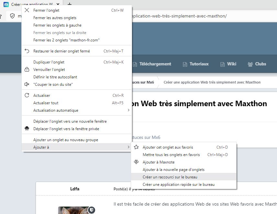Click the Maxnote icon in the submenu
277x214 pixels.
pyautogui.click(x=136, y=162)
